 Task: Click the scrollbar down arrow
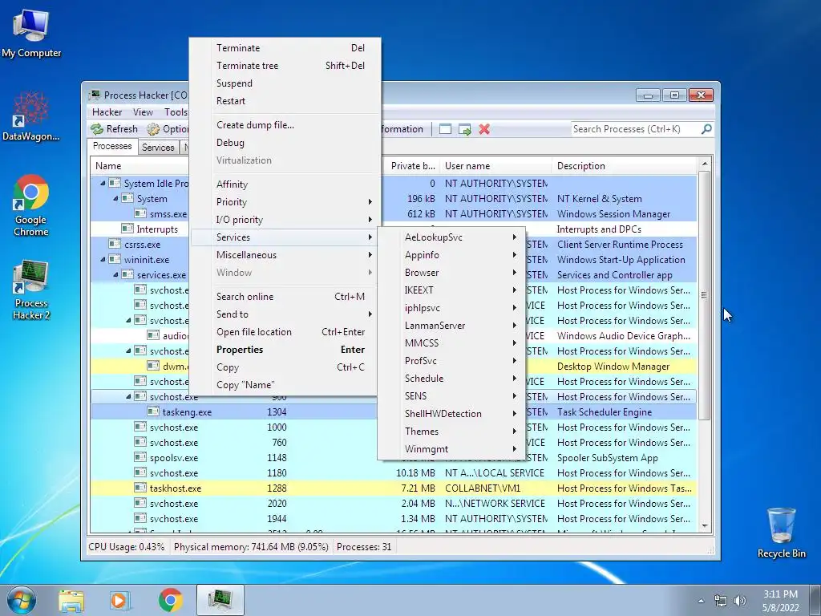(704, 526)
